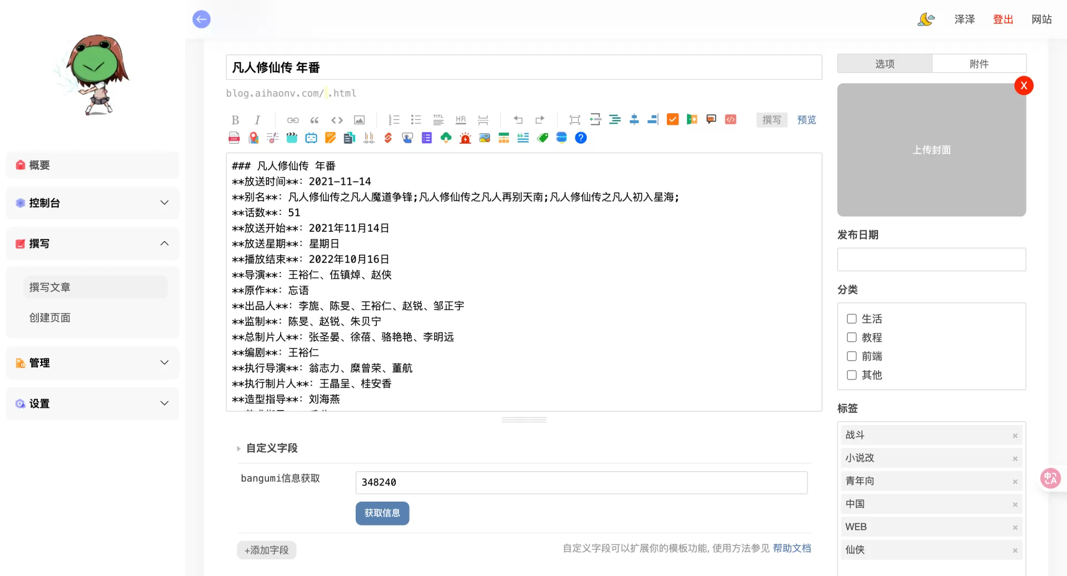Image resolution: width=1067 pixels, height=576 pixels.
Task: Click the green tag insert icon
Action: pyautogui.click(x=543, y=138)
